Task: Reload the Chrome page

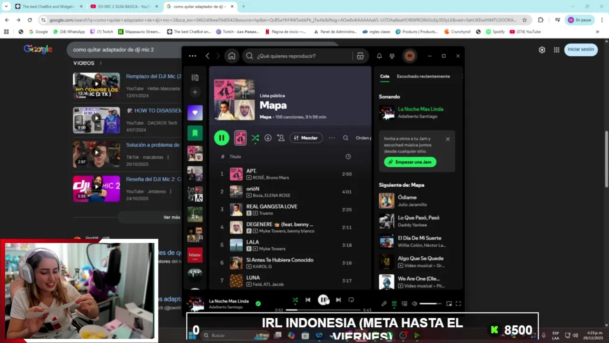Action: click(x=29, y=20)
